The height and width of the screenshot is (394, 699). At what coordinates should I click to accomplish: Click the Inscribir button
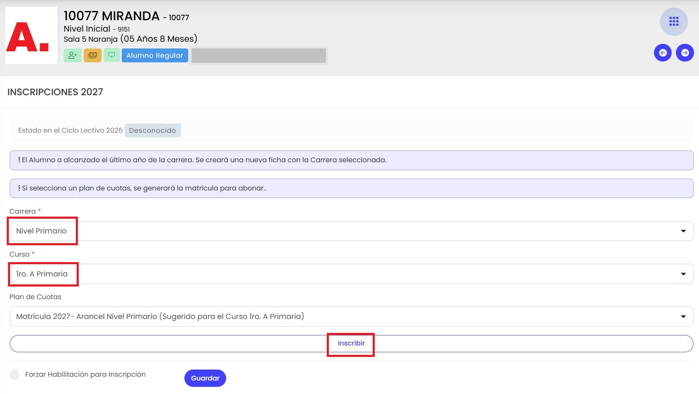351,343
